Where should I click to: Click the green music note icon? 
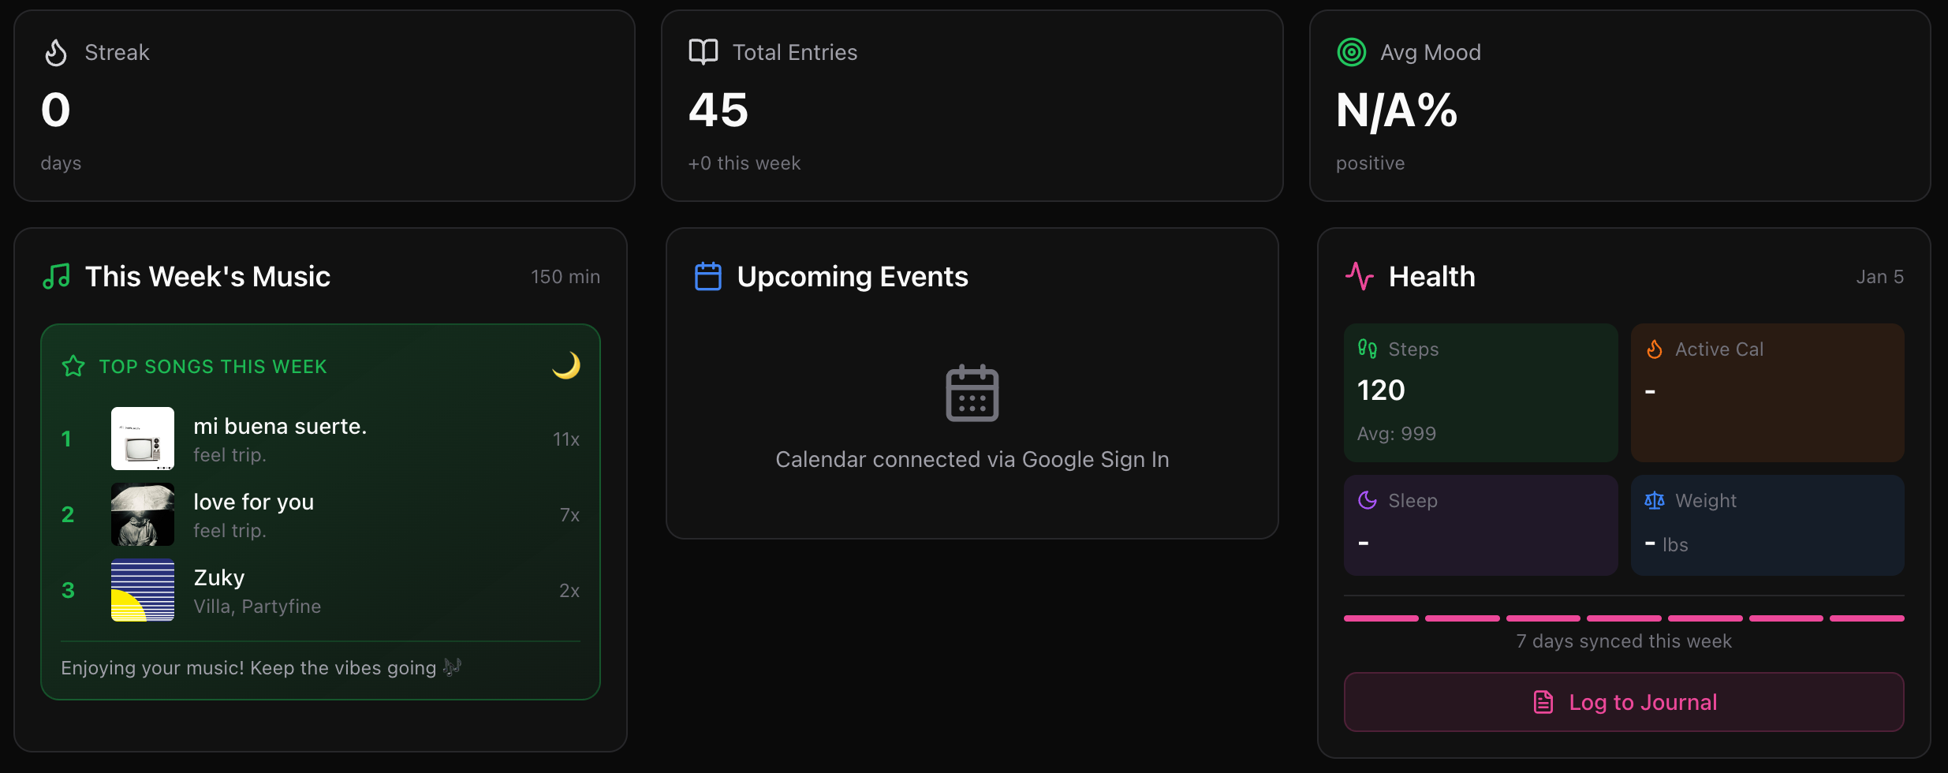point(57,277)
